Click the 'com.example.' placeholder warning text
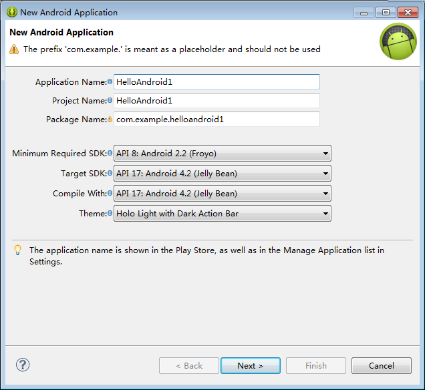The width and height of the screenshot is (425, 390). point(172,49)
